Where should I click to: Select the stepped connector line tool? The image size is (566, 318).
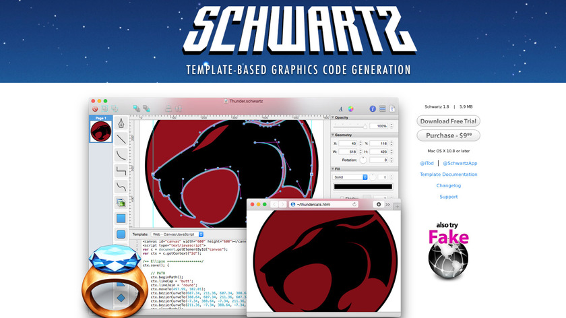121,170
